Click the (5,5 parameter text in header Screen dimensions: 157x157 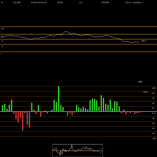pos(81,3)
